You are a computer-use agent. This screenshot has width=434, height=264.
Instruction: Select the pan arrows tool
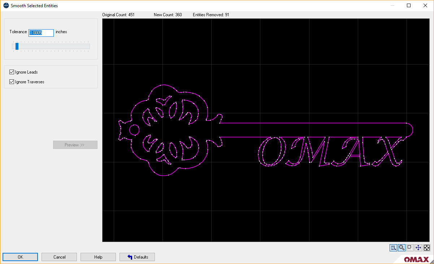[418, 248]
